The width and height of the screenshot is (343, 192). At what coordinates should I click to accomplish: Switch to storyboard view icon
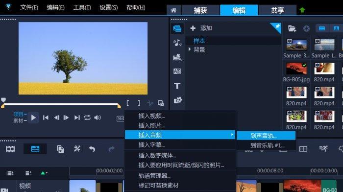(x=10, y=149)
